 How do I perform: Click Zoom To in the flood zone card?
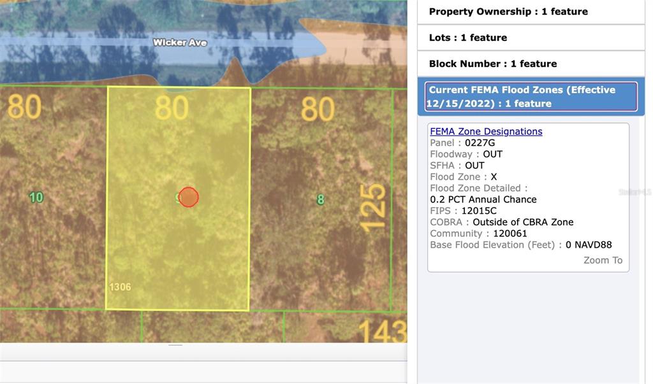click(x=603, y=260)
